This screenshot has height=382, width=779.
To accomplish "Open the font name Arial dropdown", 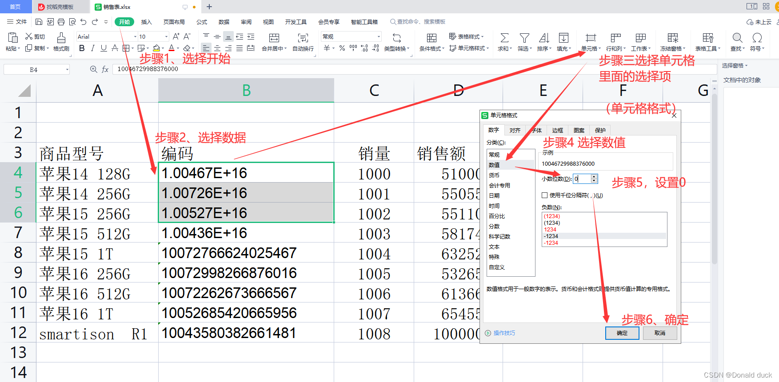I will 135,36.
